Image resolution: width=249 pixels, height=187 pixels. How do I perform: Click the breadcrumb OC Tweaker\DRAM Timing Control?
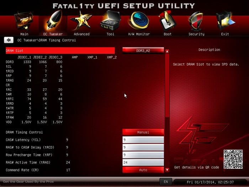(47, 40)
